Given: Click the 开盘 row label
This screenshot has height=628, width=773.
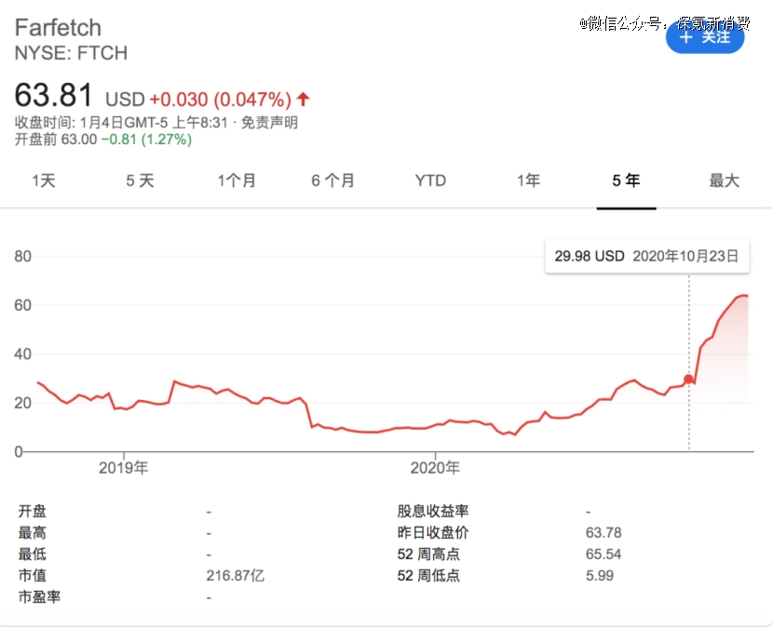Looking at the screenshot, I should [32, 512].
